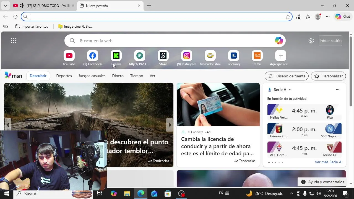Open the Temu quick link tile
The image size is (354, 199).
(x=257, y=58)
